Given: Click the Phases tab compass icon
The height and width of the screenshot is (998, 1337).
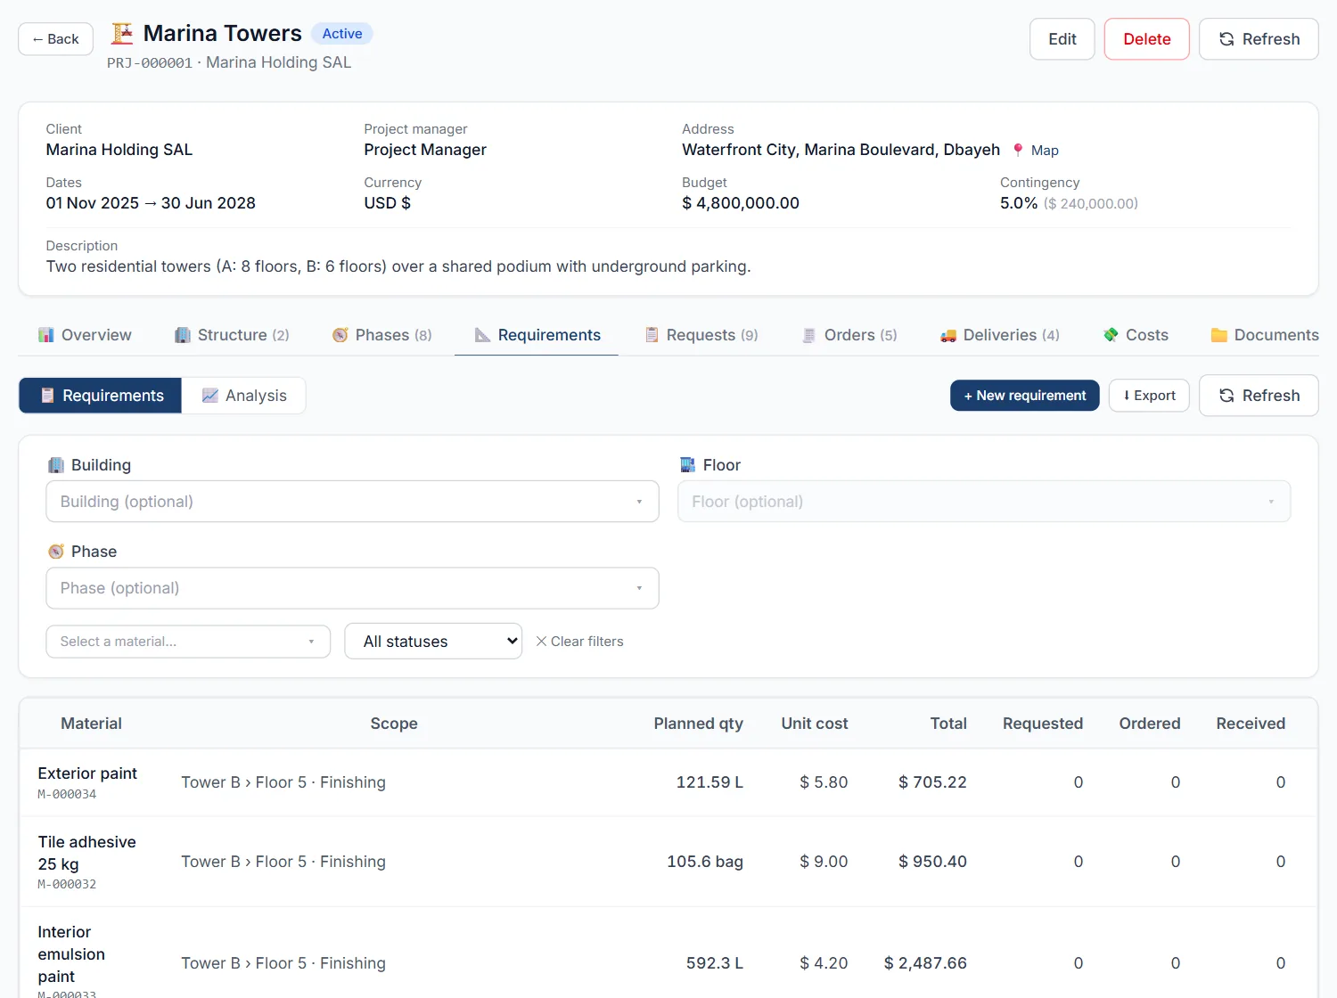Looking at the screenshot, I should click(340, 335).
